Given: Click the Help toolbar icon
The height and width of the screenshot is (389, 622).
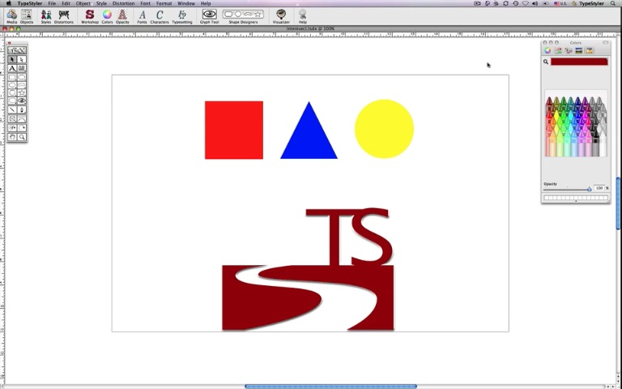Looking at the screenshot, I should coord(303,16).
